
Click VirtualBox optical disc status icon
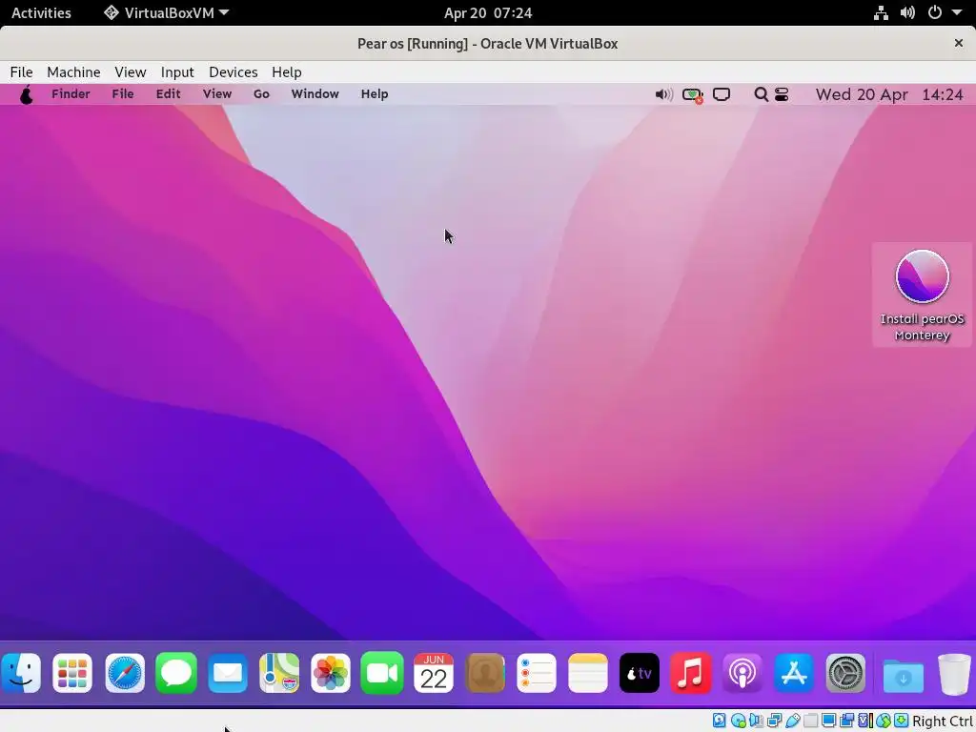(x=739, y=721)
